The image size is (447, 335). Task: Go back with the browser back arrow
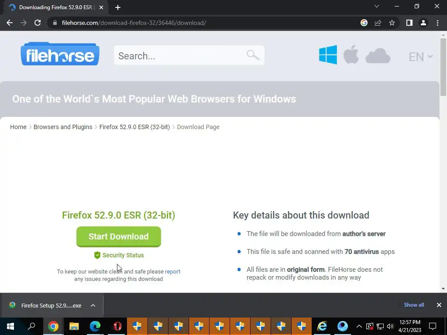[x=10, y=23]
